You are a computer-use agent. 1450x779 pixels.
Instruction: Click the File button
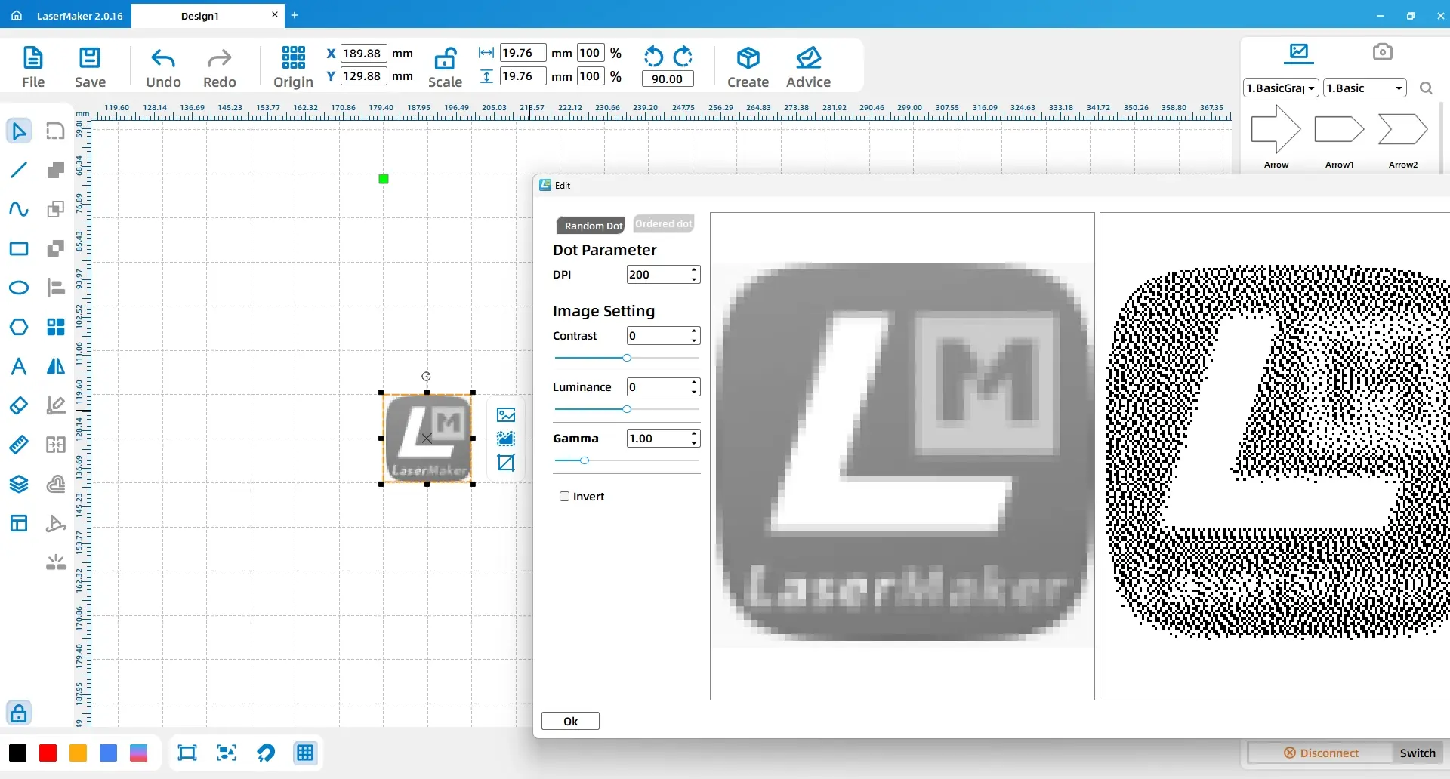33,67
